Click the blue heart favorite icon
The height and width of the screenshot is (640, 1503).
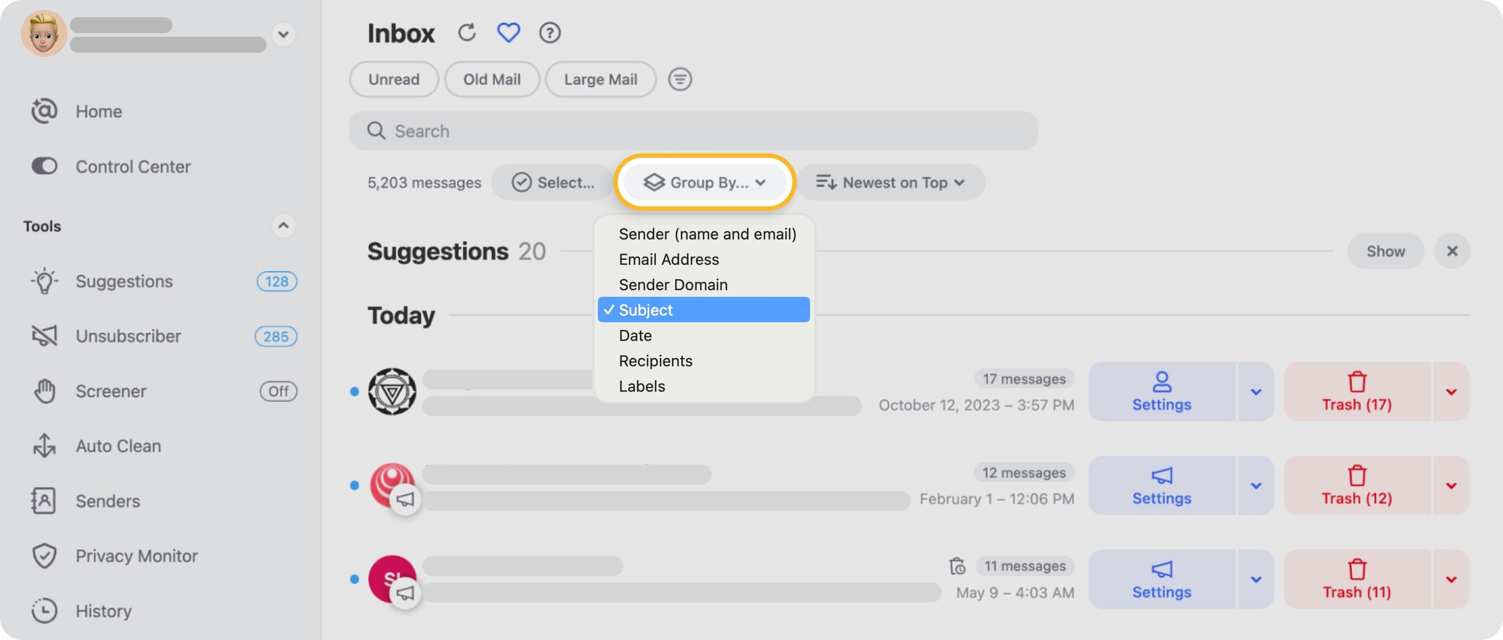(x=508, y=33)
